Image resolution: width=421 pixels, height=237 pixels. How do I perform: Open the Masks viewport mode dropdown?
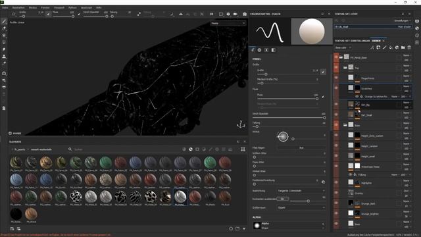228,24
